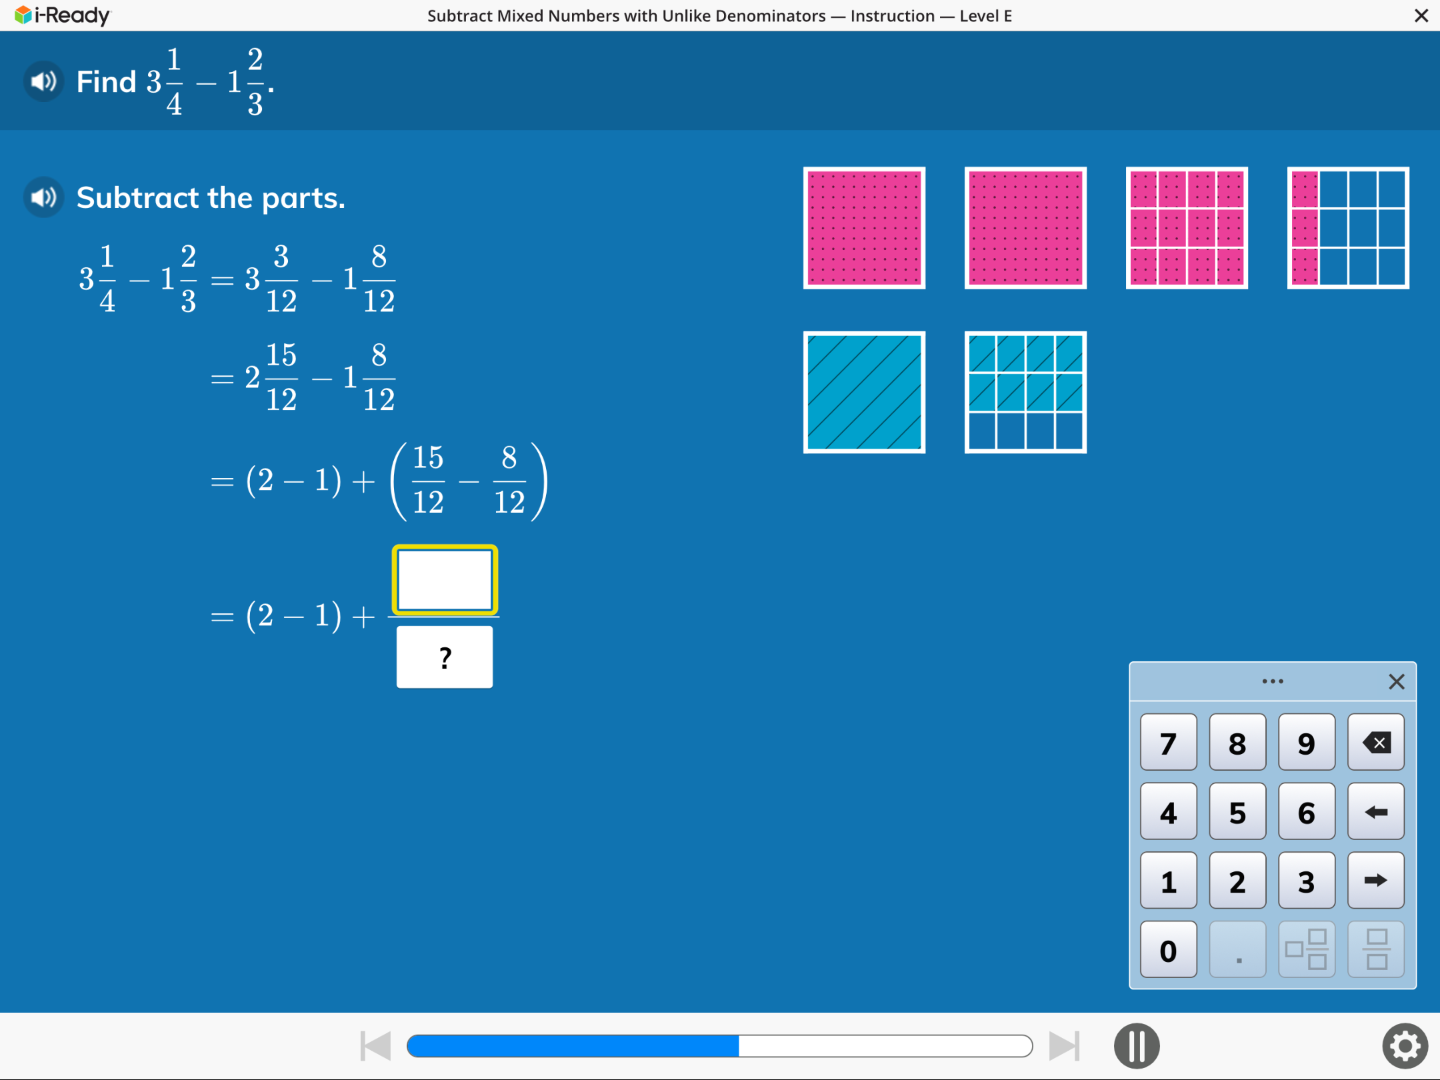The width and height of the screenshot is (1440, 1080).
Task: Grab the keypad three-dot drag handle
Action: tap(1273, 681)
